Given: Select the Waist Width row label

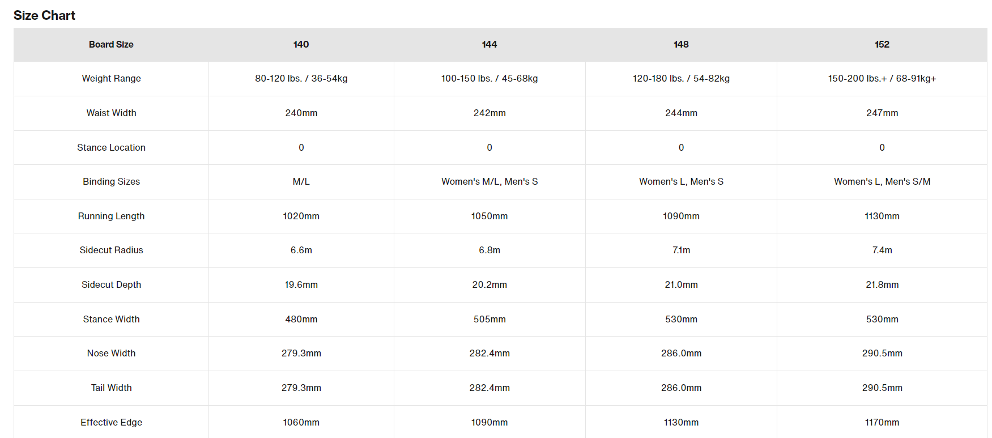Looking at the screenshot, I should point(111,113).
